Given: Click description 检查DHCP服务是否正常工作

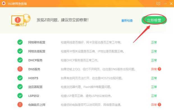Looking at the screenshot, I should click(79, 60).
